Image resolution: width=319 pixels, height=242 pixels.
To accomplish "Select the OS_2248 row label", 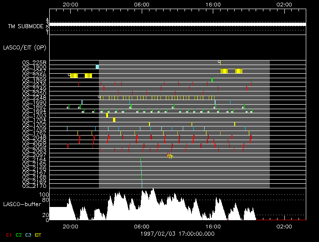I will [x=34, y=98].
